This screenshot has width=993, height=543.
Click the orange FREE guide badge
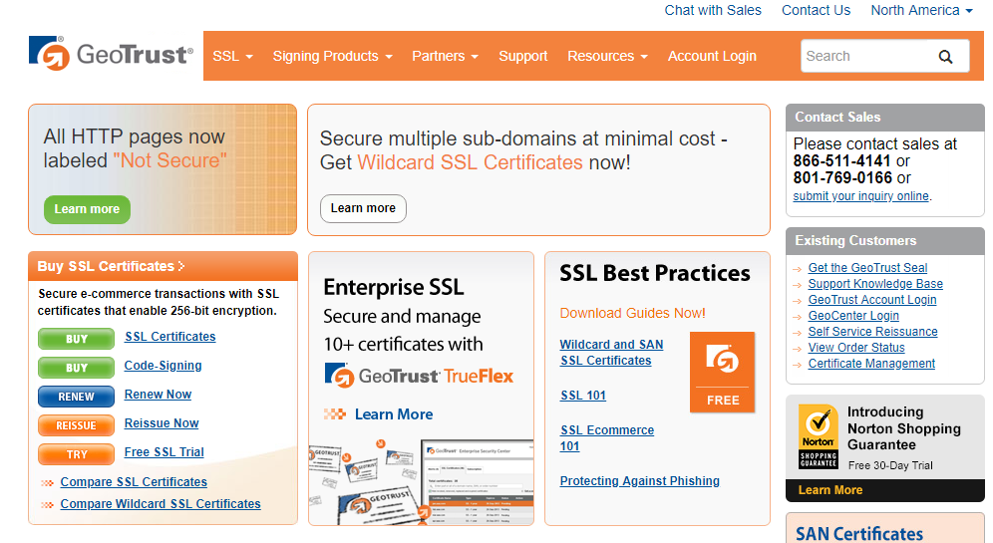[x=722, y=372]
